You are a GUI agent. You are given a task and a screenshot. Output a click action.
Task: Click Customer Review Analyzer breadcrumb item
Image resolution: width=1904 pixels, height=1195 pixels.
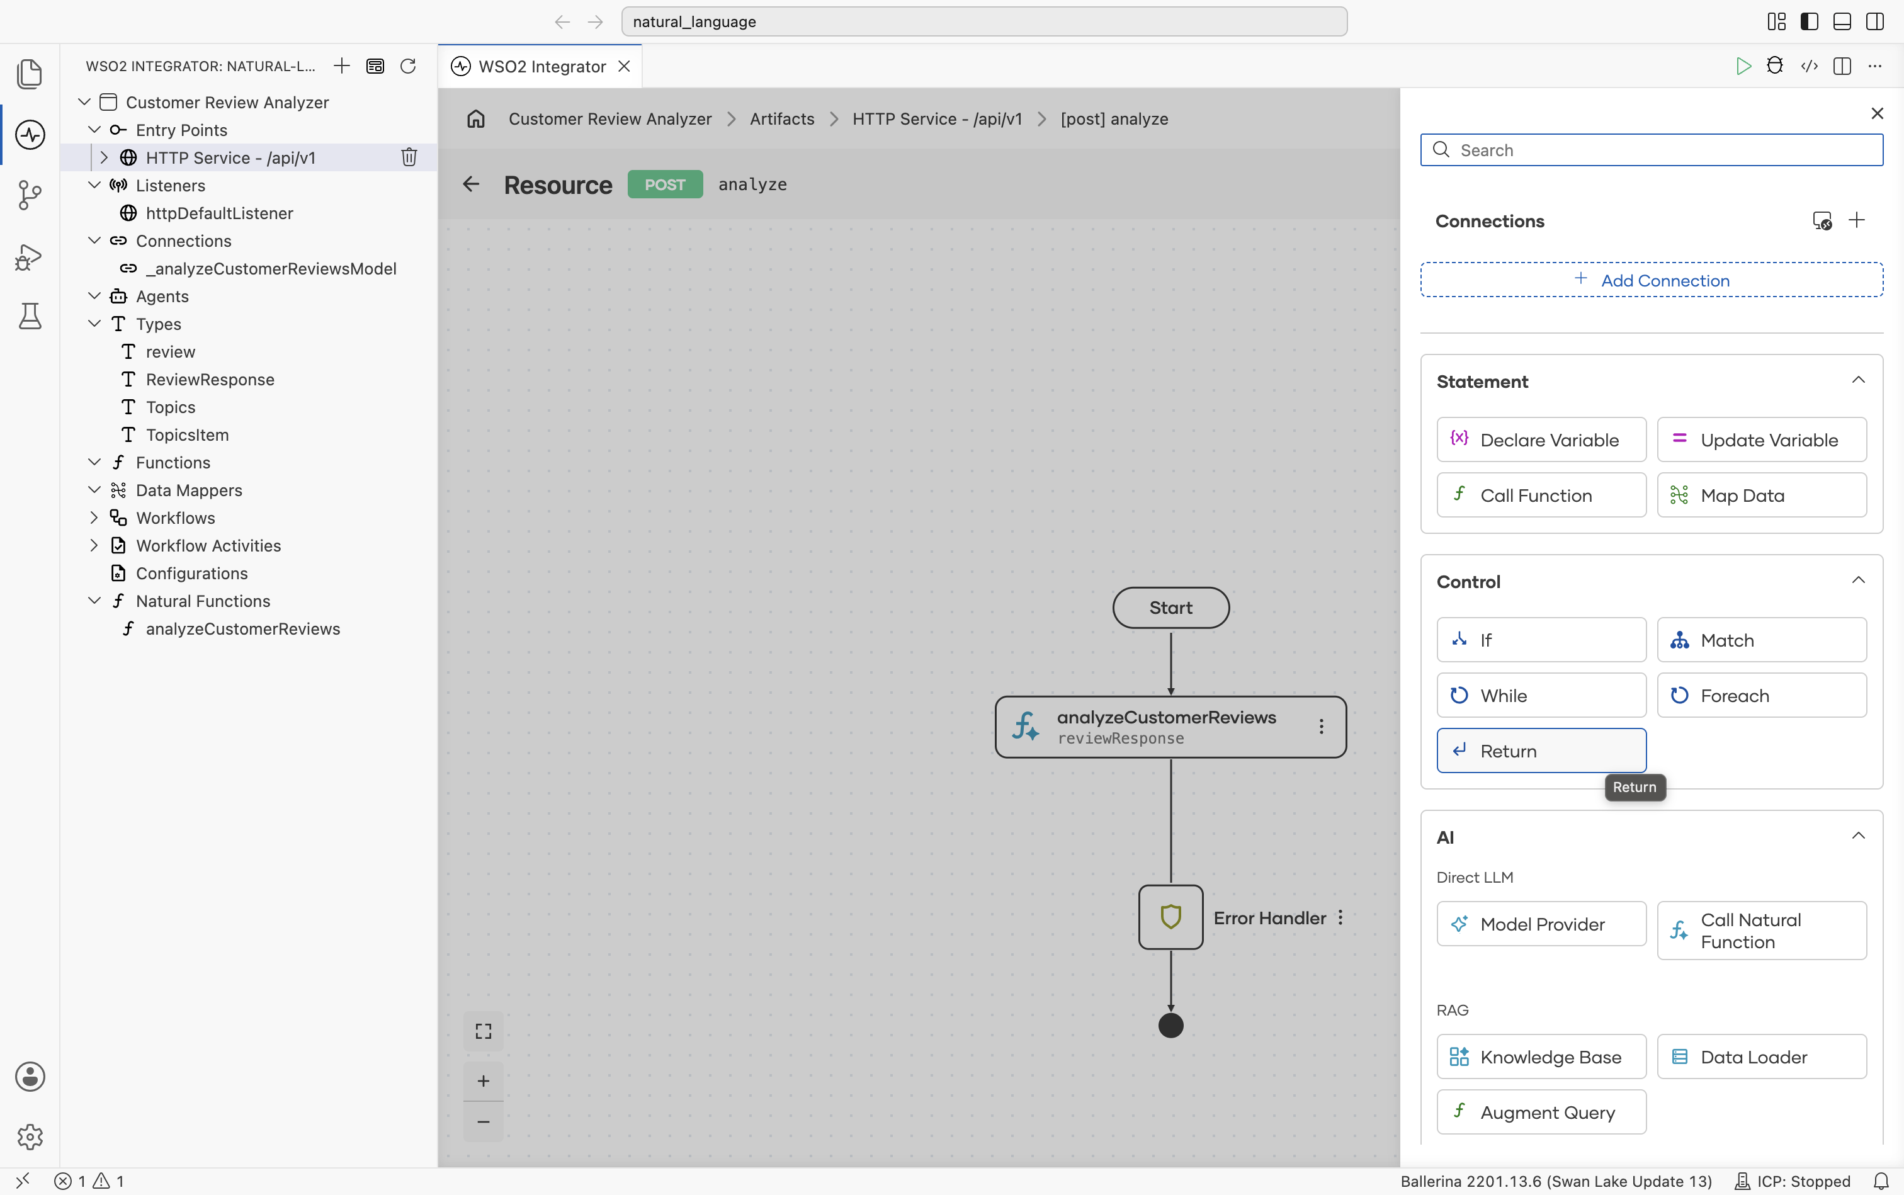click(x=609, y=118)
